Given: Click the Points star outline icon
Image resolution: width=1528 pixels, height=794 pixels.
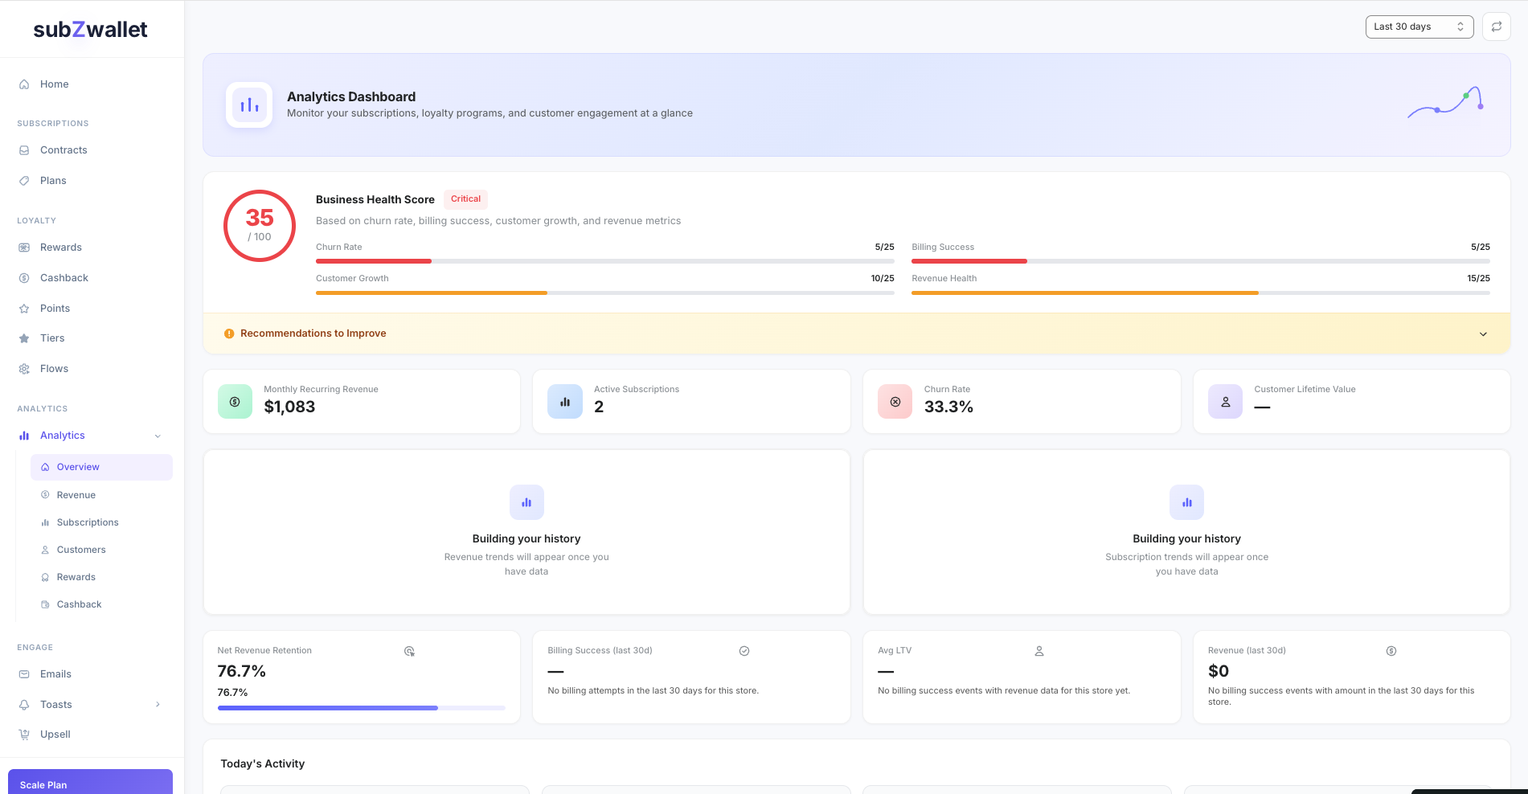Looking at the screenshot, I should click(x=24, y=309).
